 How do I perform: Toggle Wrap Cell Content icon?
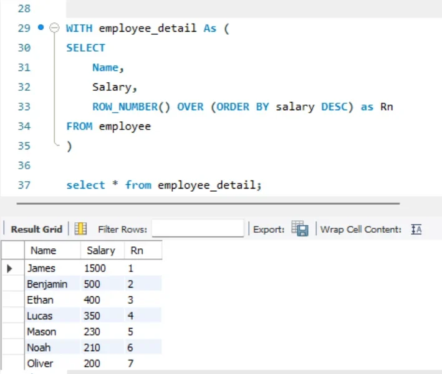pyautogui.click(x=416, y=230)
